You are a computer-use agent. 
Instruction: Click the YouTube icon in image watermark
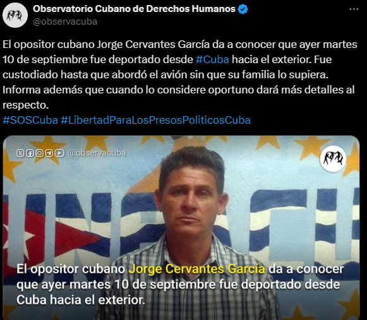[x=59, y=153]
